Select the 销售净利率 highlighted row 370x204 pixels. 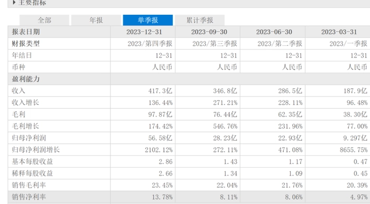[189, 197]
